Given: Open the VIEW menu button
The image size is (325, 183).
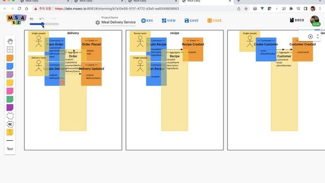Looking at the screenshot, I should [x=169, y=20].
